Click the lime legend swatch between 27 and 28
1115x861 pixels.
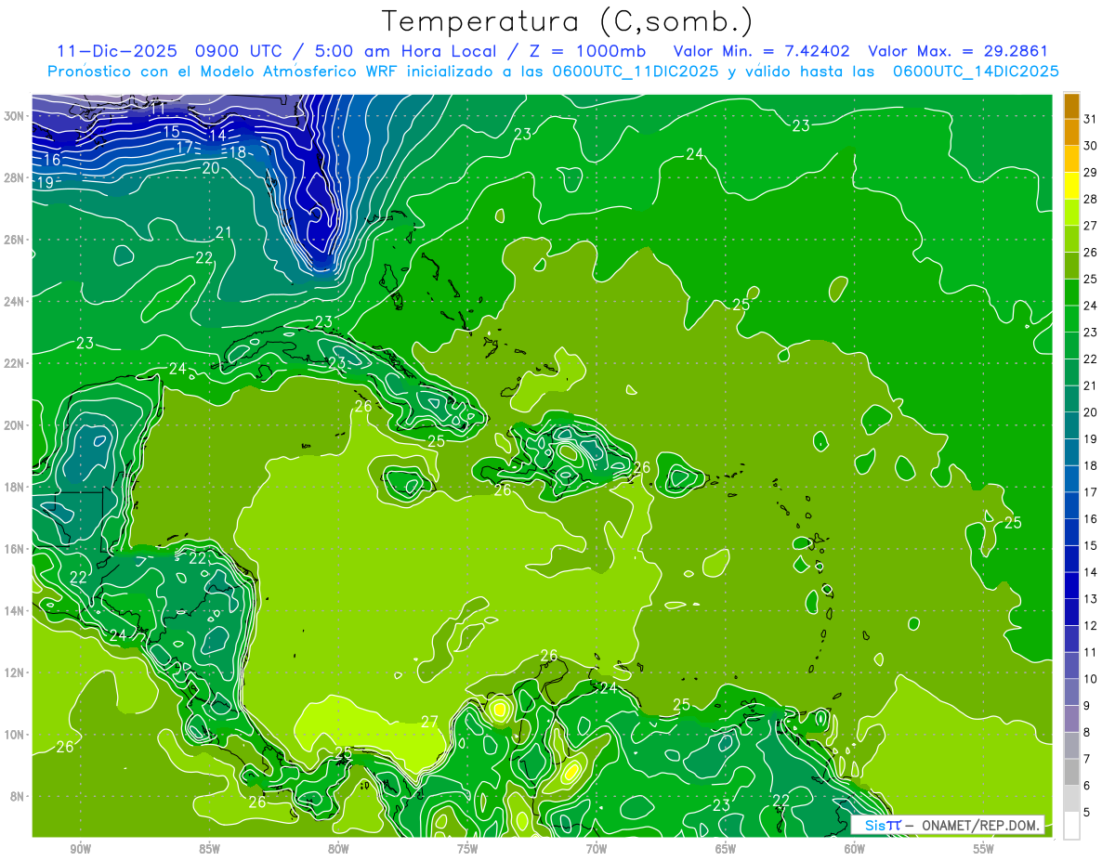(x=1071, y=211)
